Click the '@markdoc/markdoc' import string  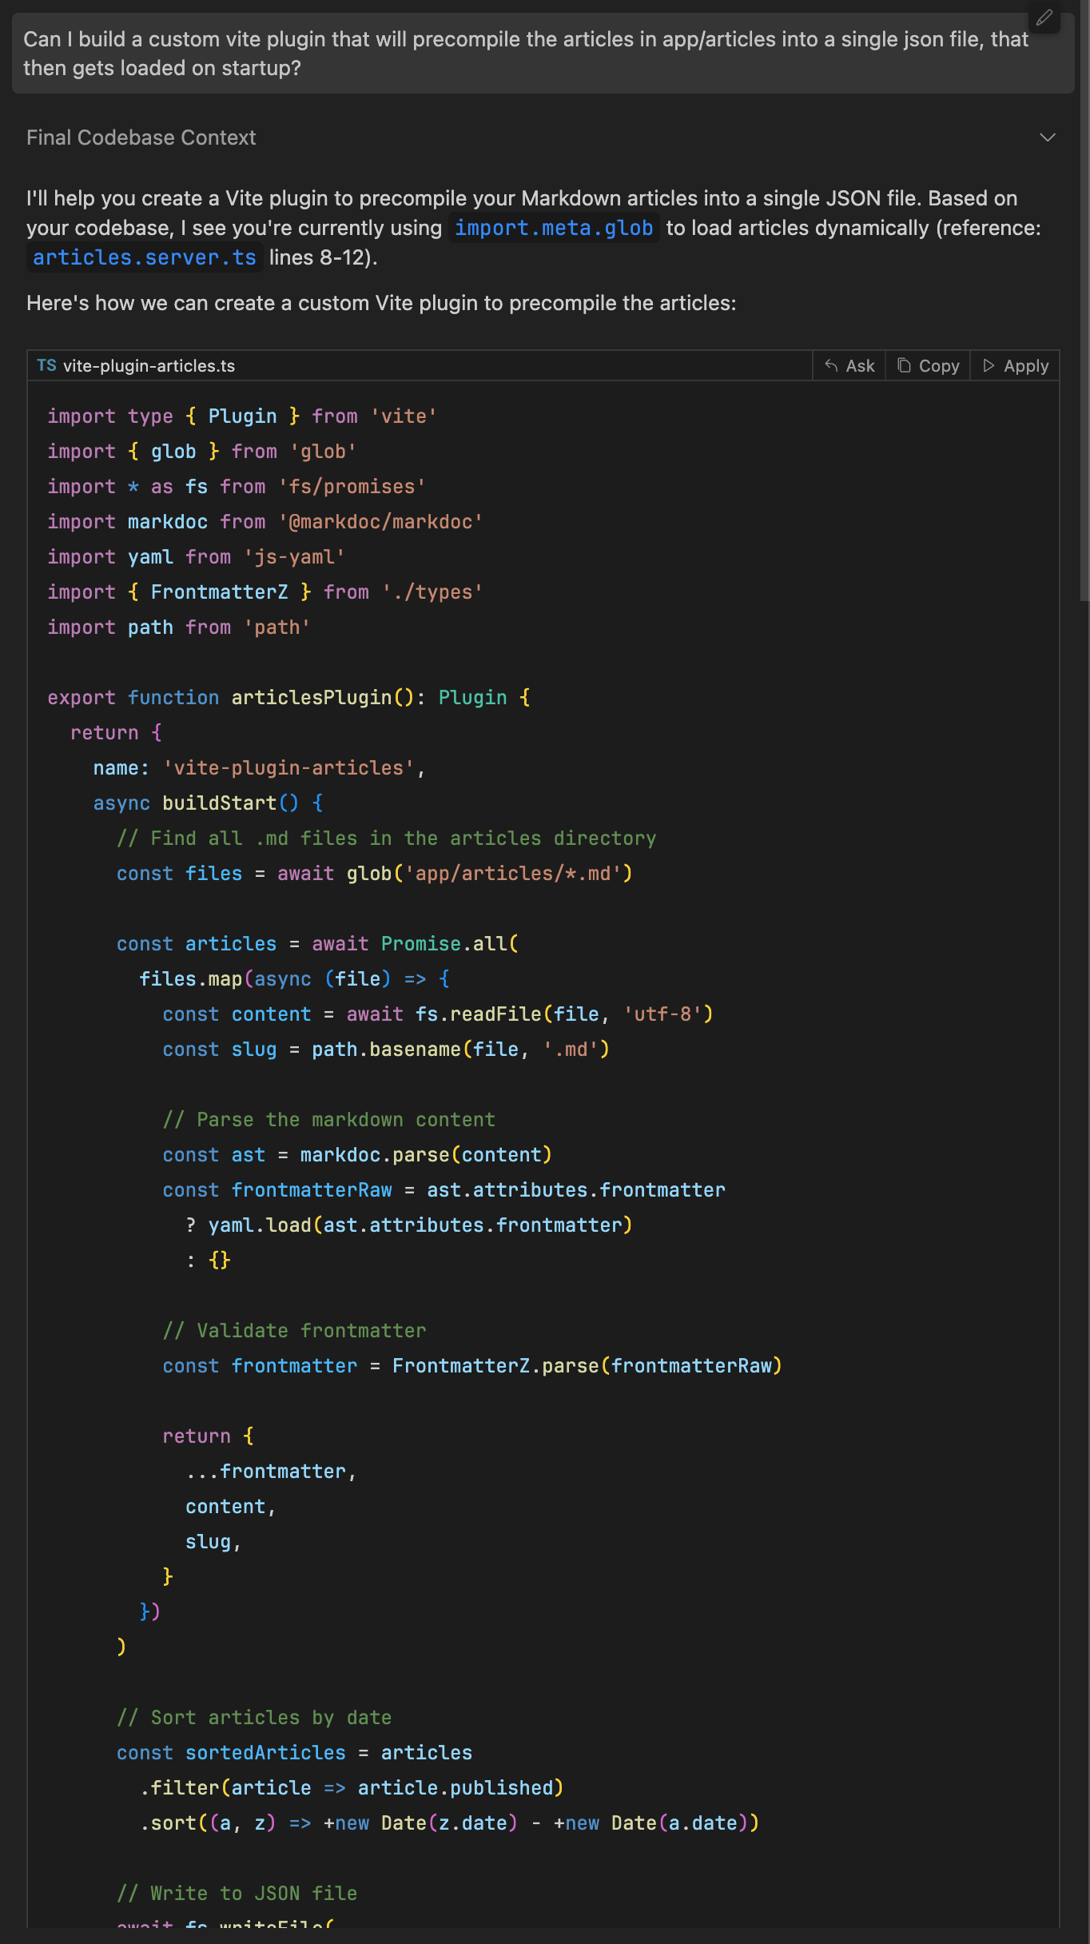tap(381, 522)
